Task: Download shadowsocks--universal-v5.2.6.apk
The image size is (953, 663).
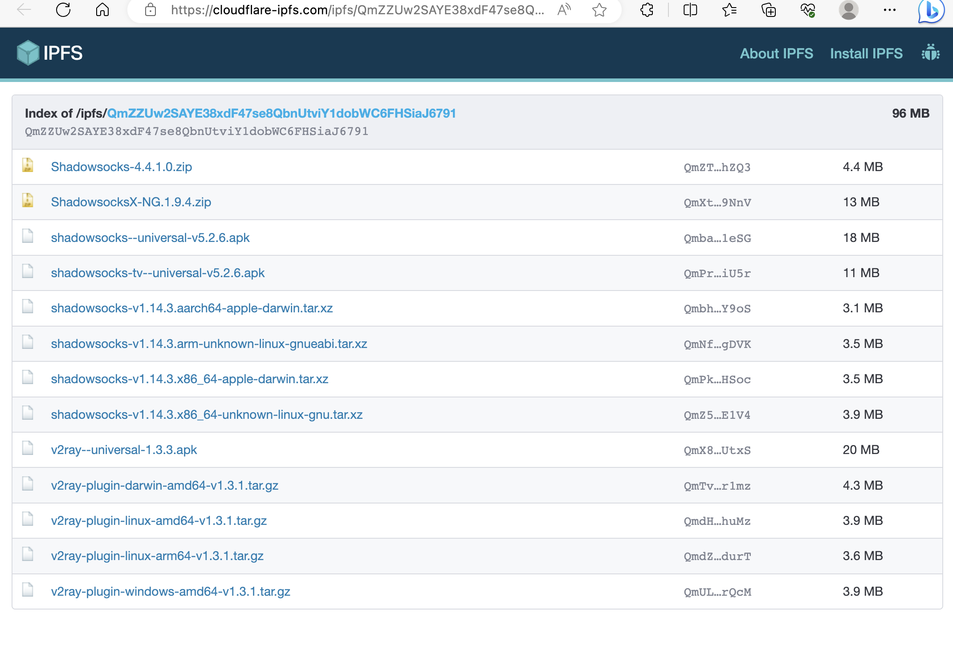Action: (150, 237)
